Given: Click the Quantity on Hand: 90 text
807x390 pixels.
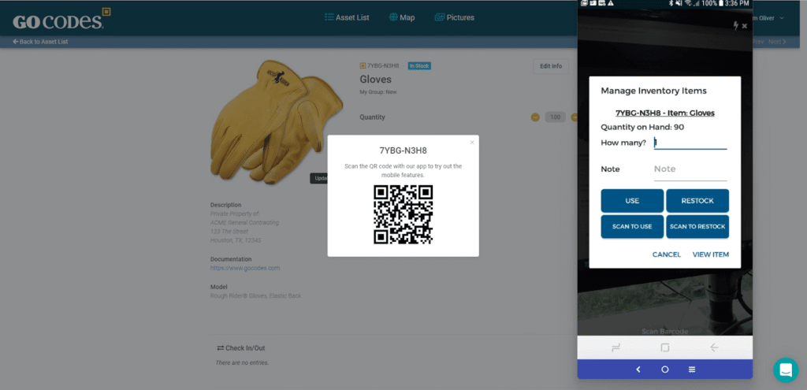Looking at the screenshot, I should click(x=642, y=127).
